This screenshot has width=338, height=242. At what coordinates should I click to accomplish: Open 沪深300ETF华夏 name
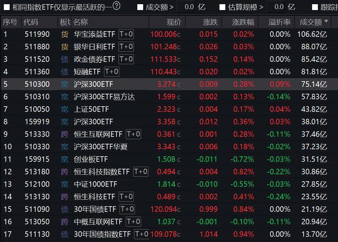tap(101, 147)
